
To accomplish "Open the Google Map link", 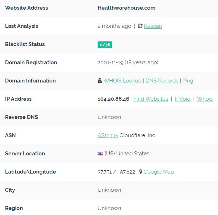I will tap(159, 172).
